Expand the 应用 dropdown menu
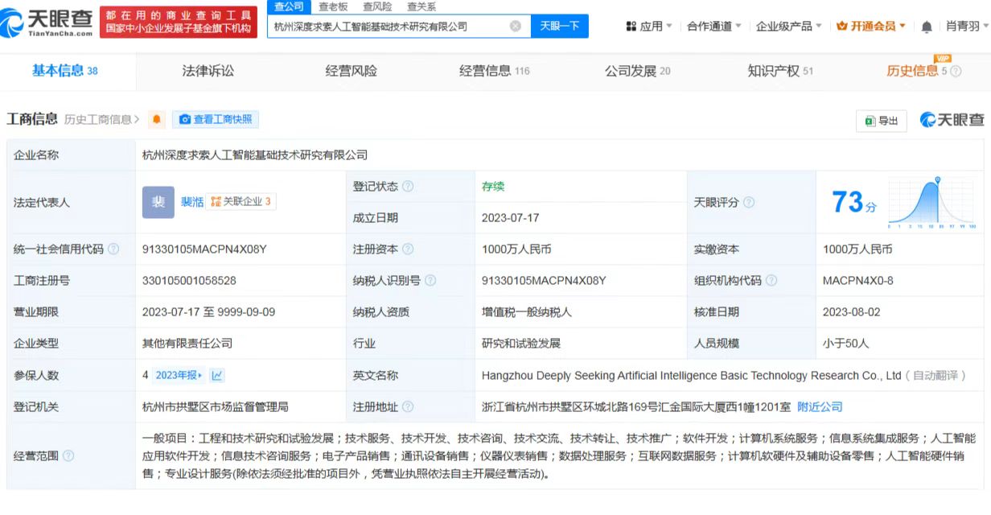Screen dimensions: 991x515 pos(649,27)
